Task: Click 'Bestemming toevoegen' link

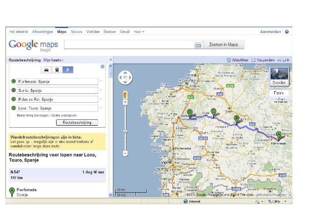Action: pyautogui.click(x=32, y=115)
